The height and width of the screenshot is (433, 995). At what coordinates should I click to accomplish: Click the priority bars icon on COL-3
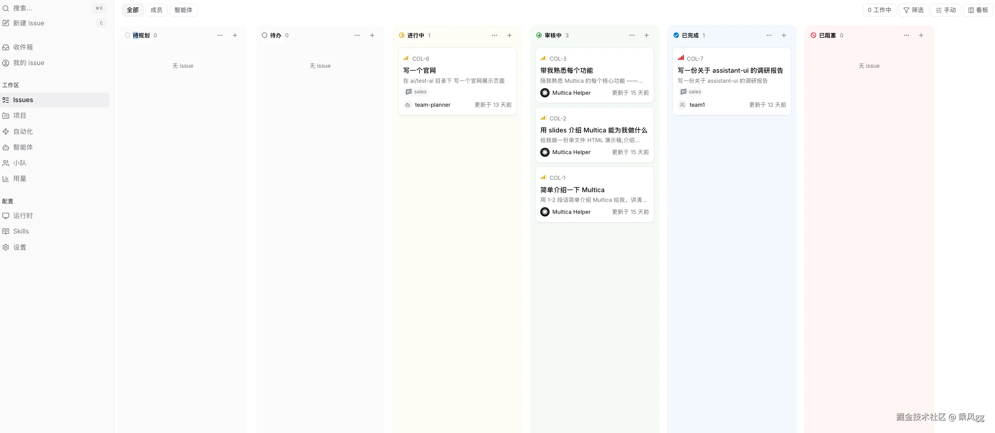[543, 58]
